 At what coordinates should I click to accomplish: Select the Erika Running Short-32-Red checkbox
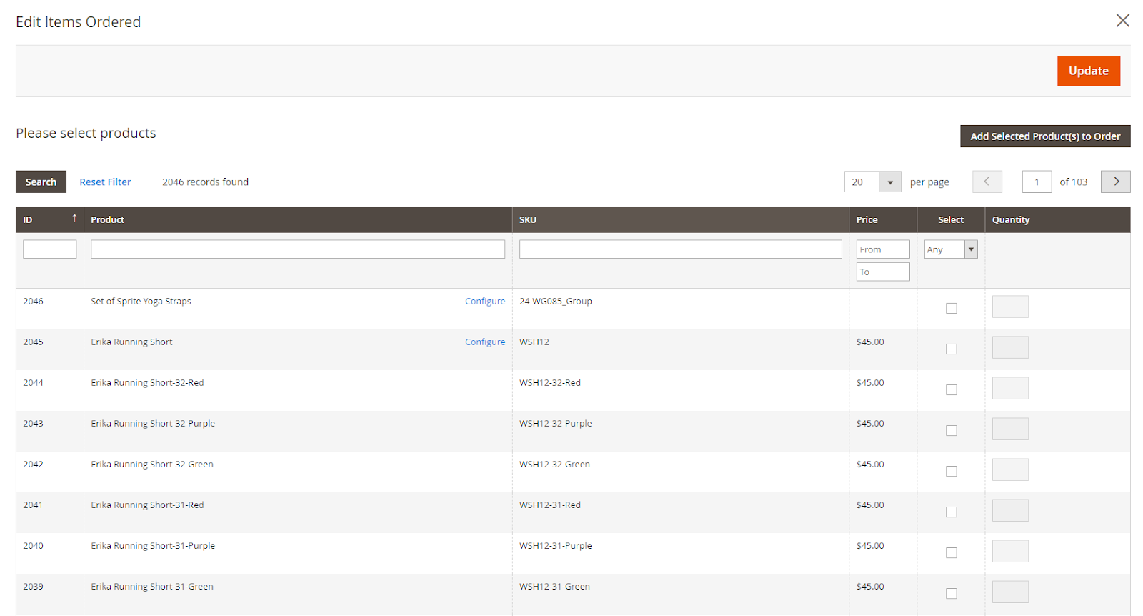951,389
